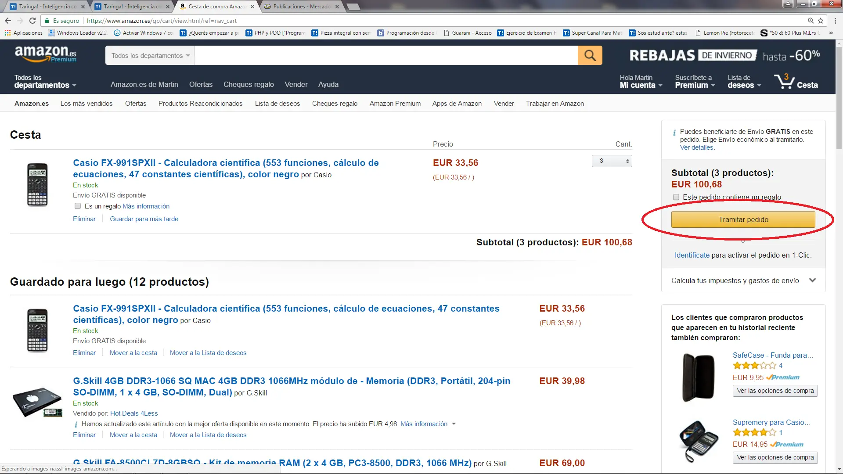Viewport: 843px width, 474px height.
Task: Open the PHP y POO bookmark
Action: [275, 33]
